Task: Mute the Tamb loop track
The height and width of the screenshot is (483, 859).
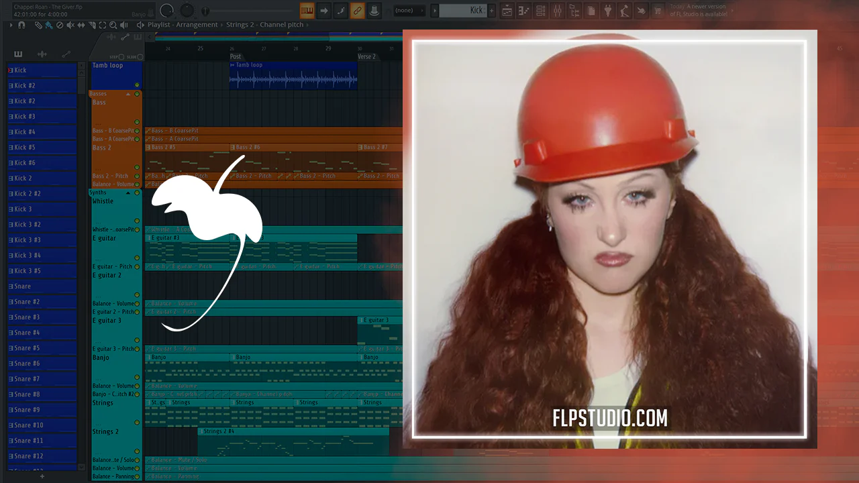Action: coord(137,85)
